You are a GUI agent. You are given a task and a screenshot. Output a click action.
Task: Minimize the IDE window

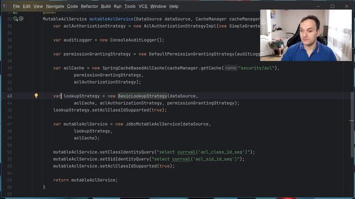click(x=318, y=6)
